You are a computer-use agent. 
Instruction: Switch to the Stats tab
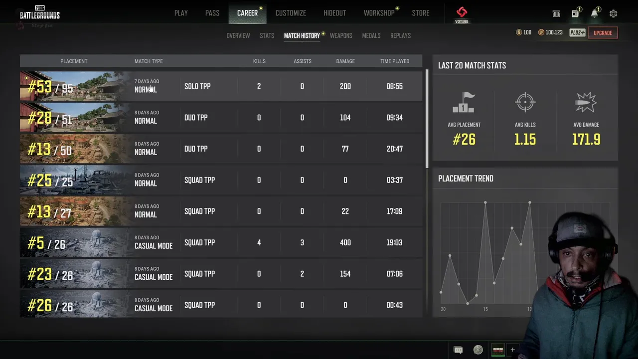click(267, 35)
